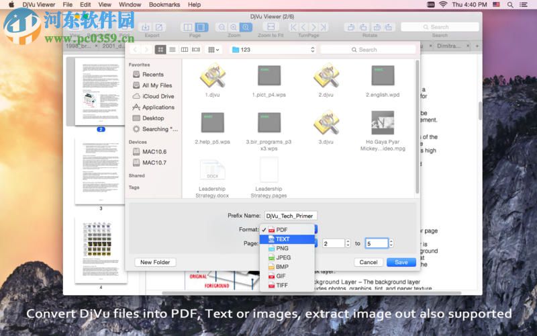Click the Zoom in toolbar icon

(x=234, y=27)
